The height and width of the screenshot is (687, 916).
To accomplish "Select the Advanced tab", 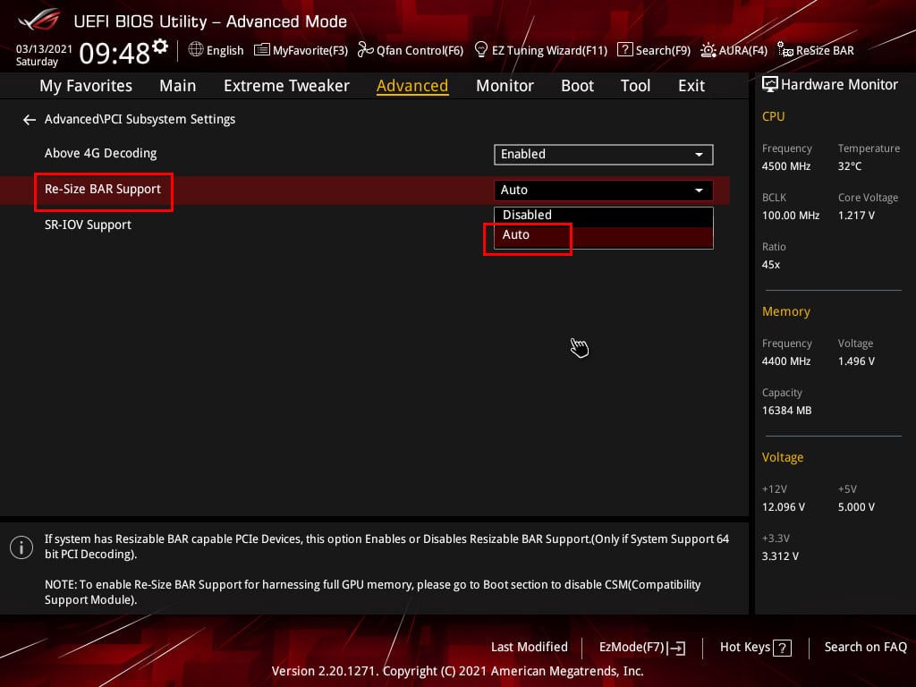I will click(x=412, y=86).
